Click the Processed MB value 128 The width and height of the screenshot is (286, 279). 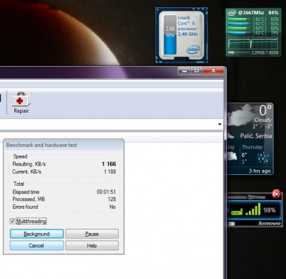(x=112, y=199)
